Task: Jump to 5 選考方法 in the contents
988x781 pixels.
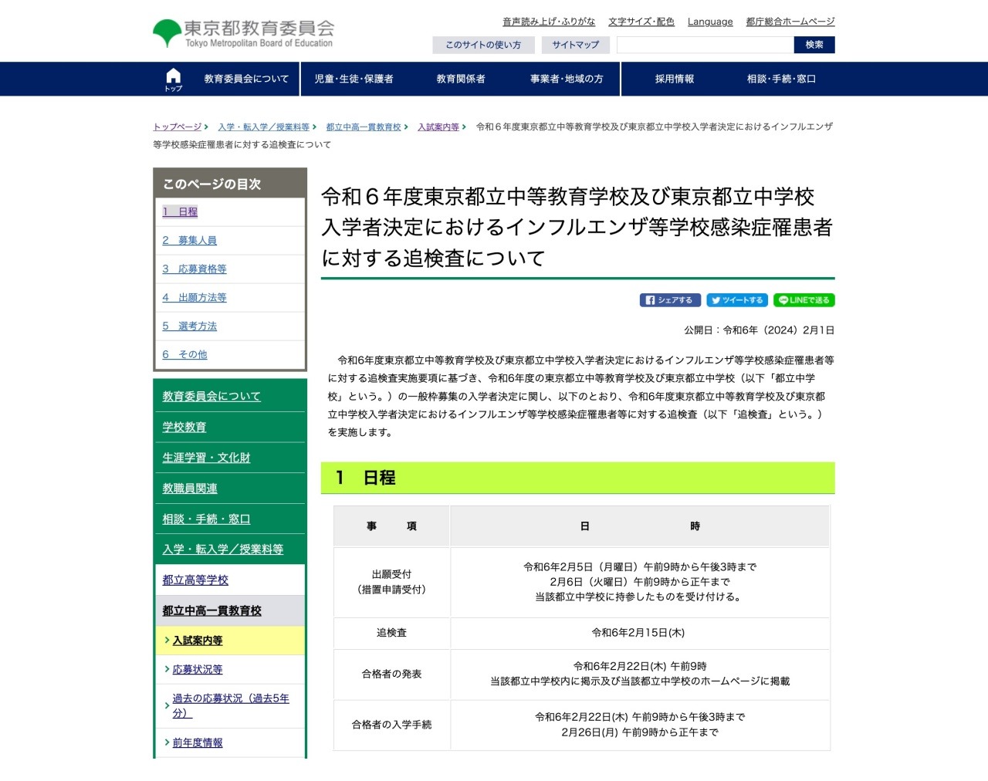Action: pyautogui.click(x=189, y=326)
